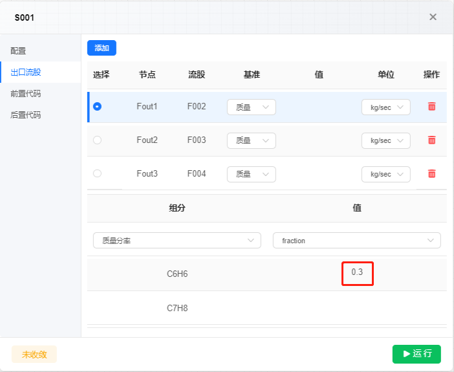This screenshot has width=454, height=372.
Task: Open the kg/sec unit dropdown for F002
Action: [x=385, y=107]
